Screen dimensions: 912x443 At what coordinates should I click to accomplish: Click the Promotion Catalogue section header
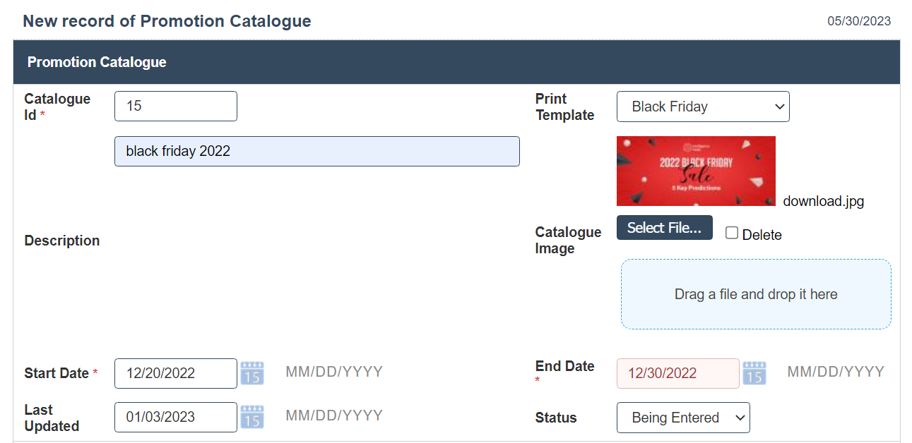tap(97, 62)
